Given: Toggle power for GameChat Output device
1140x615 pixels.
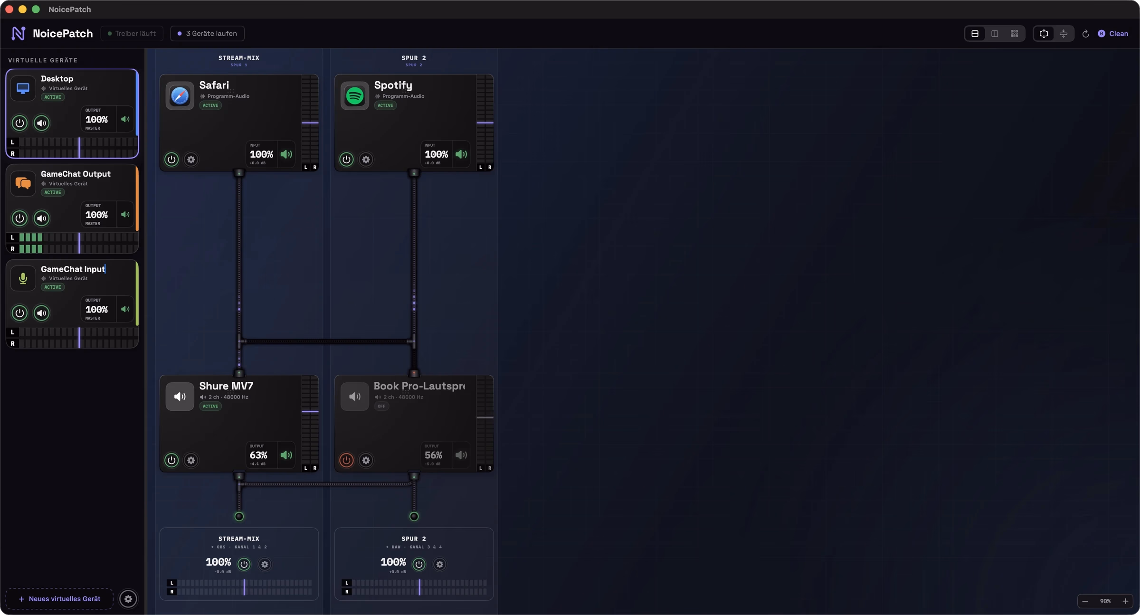Looking at the screenshot, I should [x=19, y=218].
